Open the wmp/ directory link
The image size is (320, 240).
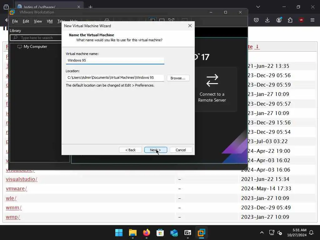click(x=13, y=217)
